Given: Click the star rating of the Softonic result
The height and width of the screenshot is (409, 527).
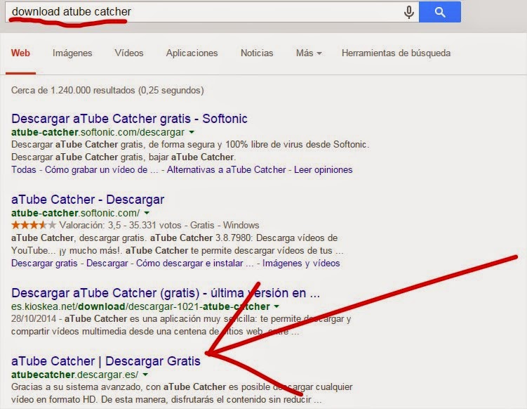Looking at the screenshot, I should click(33, 225).
